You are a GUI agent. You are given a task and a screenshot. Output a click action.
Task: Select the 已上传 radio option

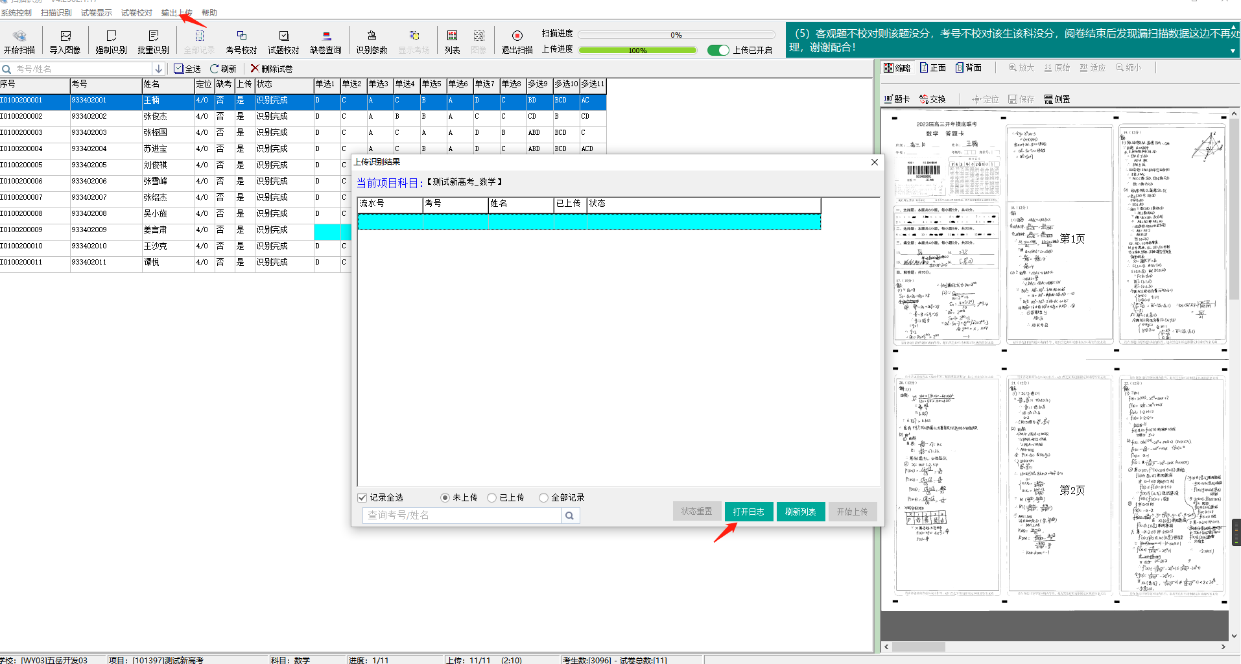pyautogui.click(x=492, y=497)
